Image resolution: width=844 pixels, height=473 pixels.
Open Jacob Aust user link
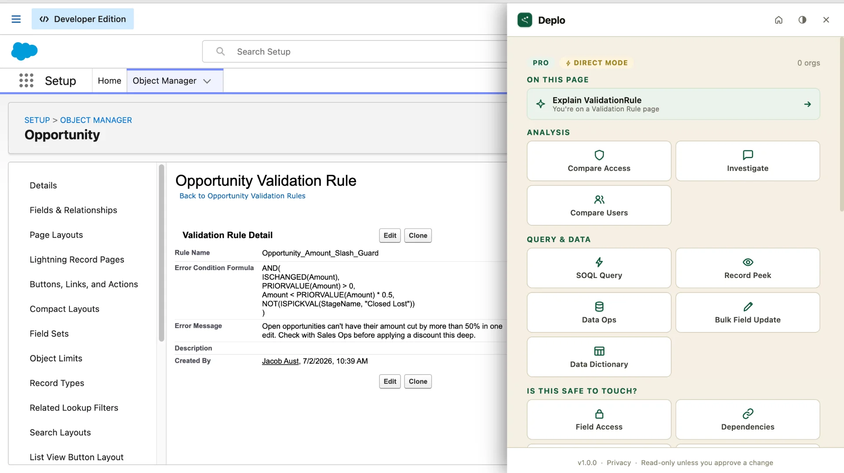click(x=280, y=361)
